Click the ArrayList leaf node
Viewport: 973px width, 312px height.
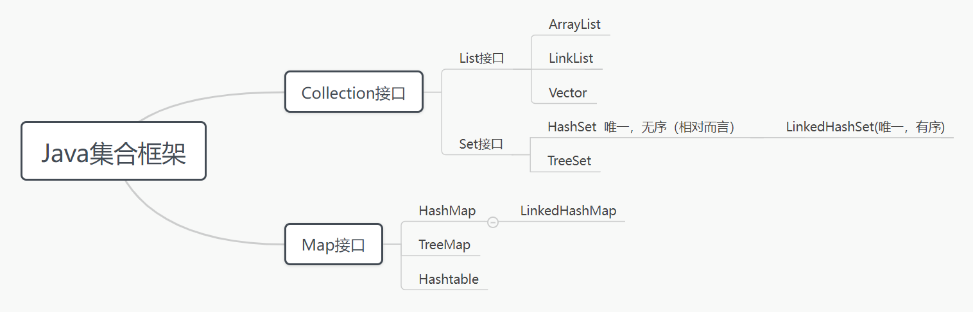pos(574,24)
